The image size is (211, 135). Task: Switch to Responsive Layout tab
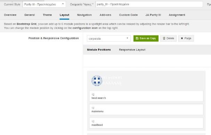coord(132,50)
